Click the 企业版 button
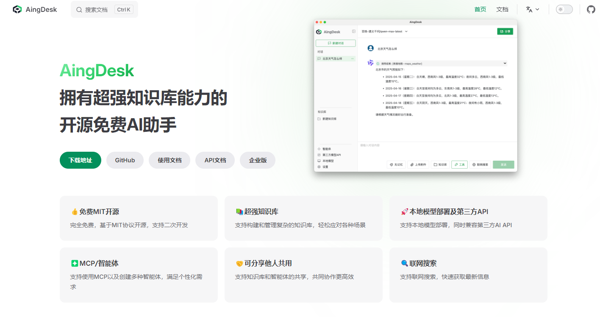The height and width of the screenshot is (317, 600). 258,160
